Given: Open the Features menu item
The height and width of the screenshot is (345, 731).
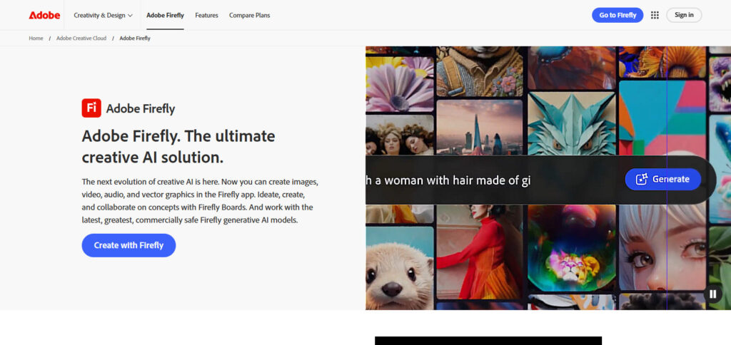Looking at the screenshot, I should click(x=206, y=16).
